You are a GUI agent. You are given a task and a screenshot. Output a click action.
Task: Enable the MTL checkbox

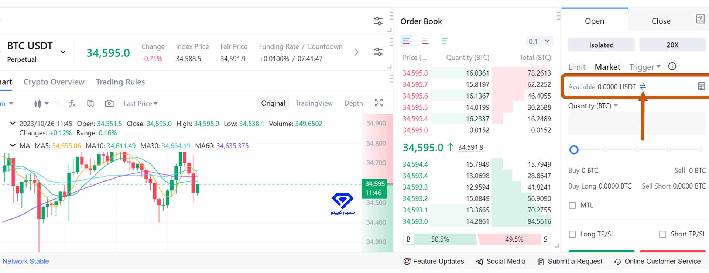coord(572,205)
